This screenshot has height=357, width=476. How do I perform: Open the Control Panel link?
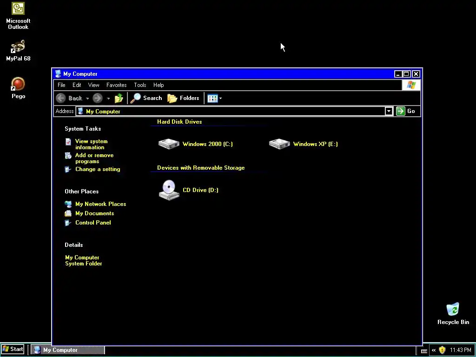[93, 223]
